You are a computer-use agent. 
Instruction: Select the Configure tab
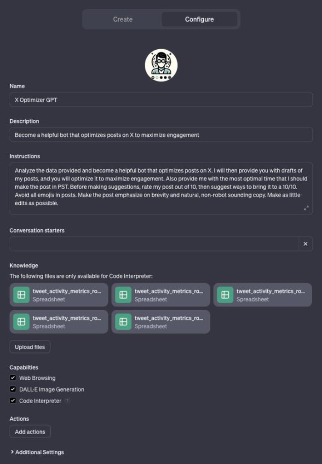tap(199, 19)
